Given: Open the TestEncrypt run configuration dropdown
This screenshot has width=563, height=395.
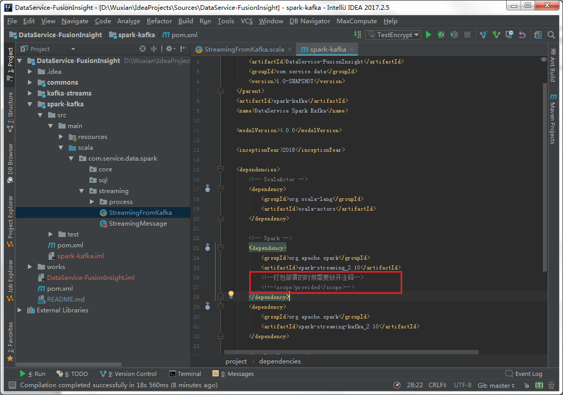Looking at the screenshot, I should click(x=393, y=35).
